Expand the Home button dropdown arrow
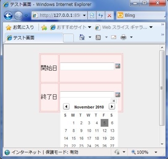The image size is (168, 159). coord(90,37)
